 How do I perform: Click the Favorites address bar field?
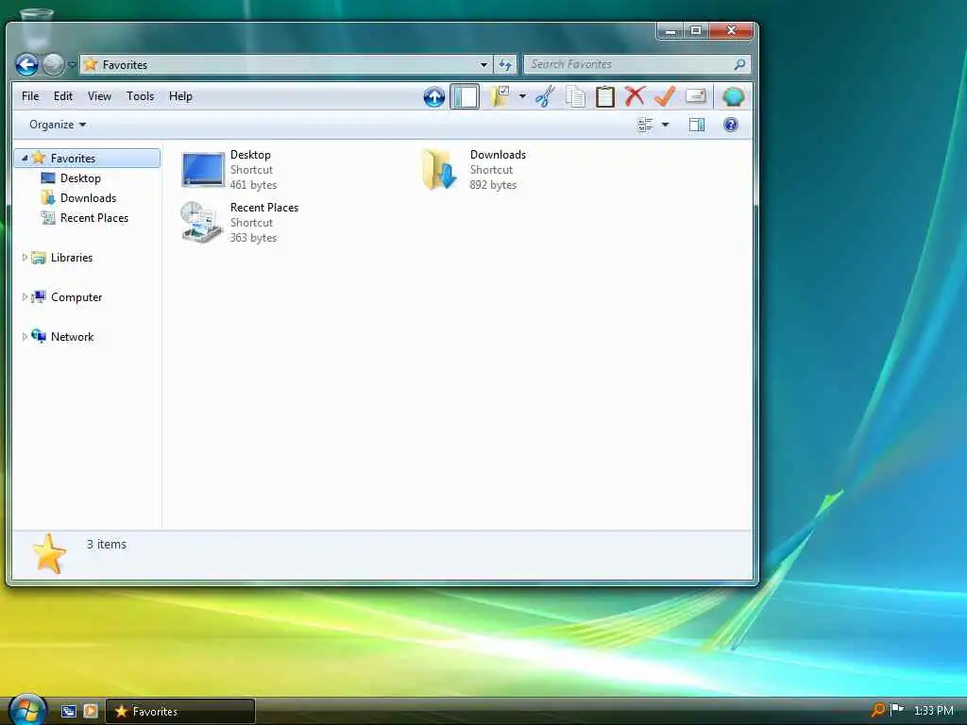click(x=287, y=65)
